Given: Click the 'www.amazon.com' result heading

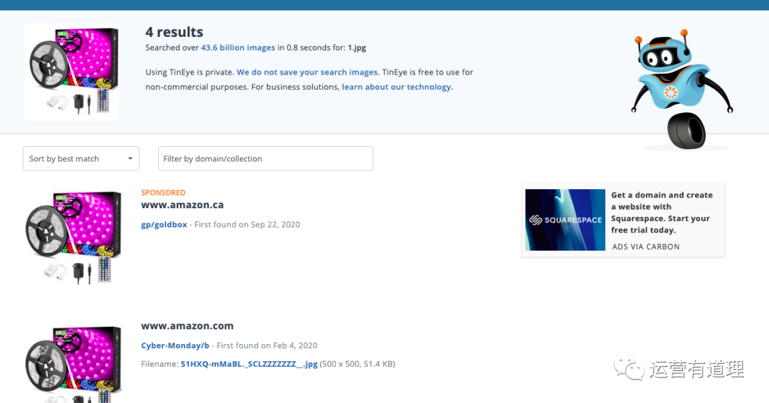Looking at the screenshot, I should click(x=187, y=326).
